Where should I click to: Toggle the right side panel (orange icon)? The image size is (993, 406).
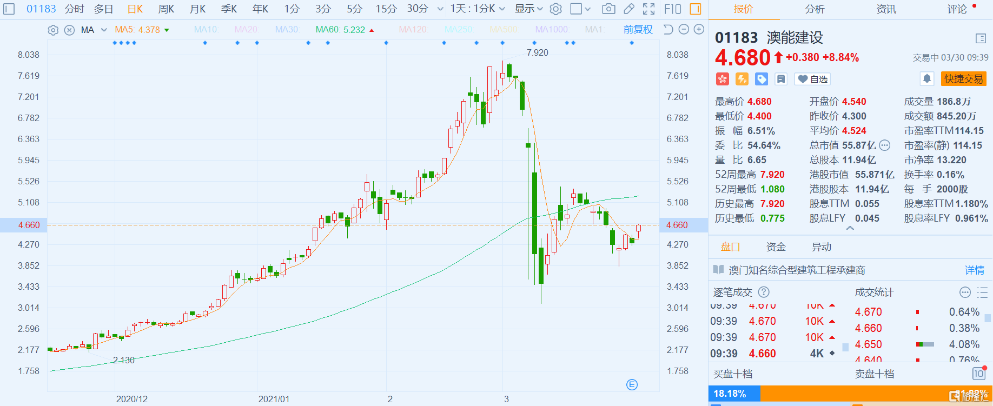pos(696,9)
